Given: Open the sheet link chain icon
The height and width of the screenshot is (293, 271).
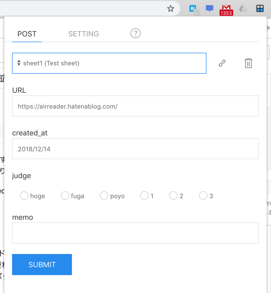Looking at the screenshot, I should pos(222,63).
